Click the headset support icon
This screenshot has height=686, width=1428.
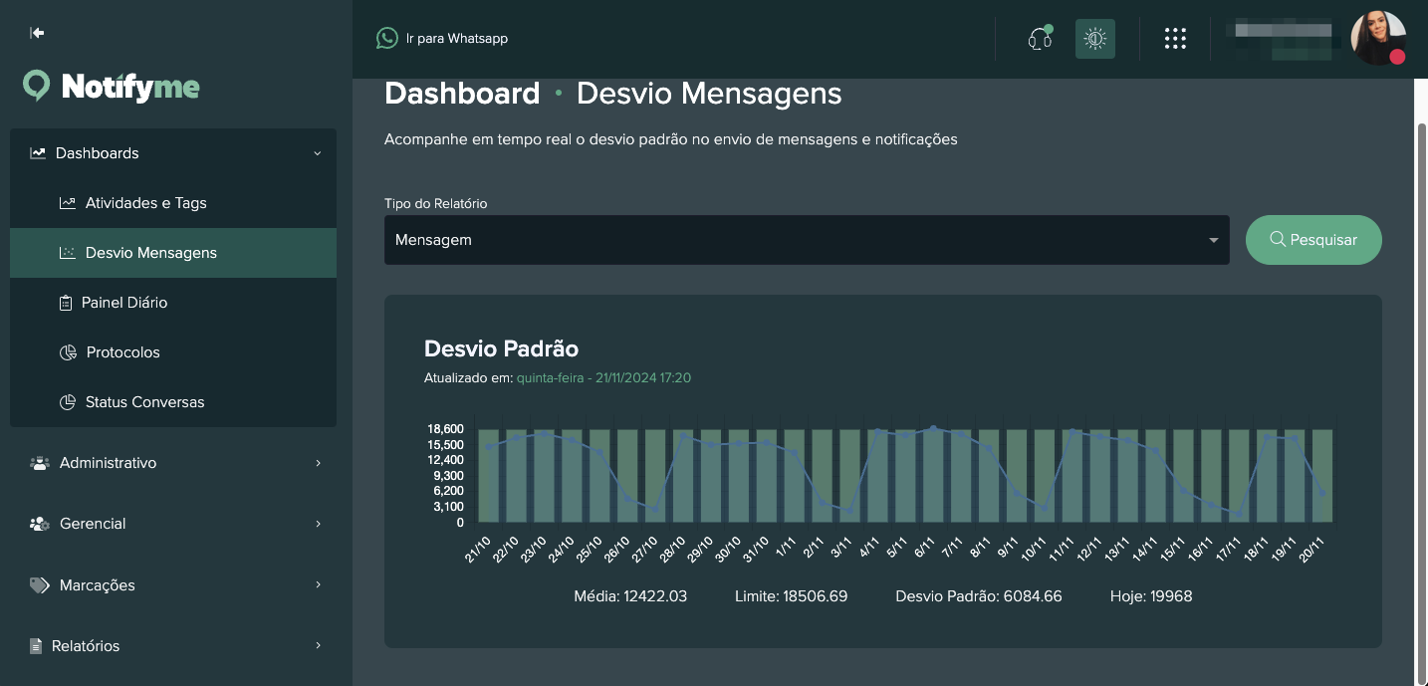(1039, 38)
